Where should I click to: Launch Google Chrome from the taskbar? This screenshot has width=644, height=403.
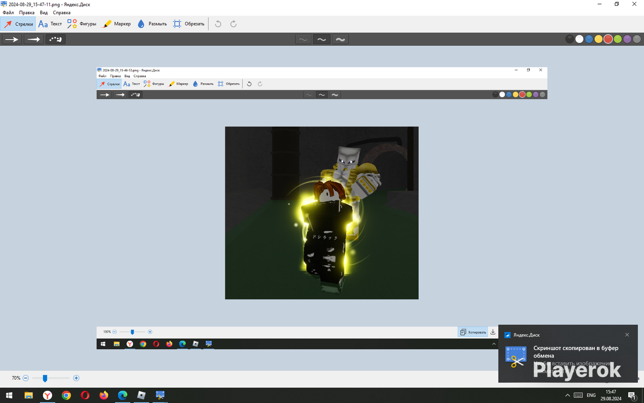pos(66,395)
